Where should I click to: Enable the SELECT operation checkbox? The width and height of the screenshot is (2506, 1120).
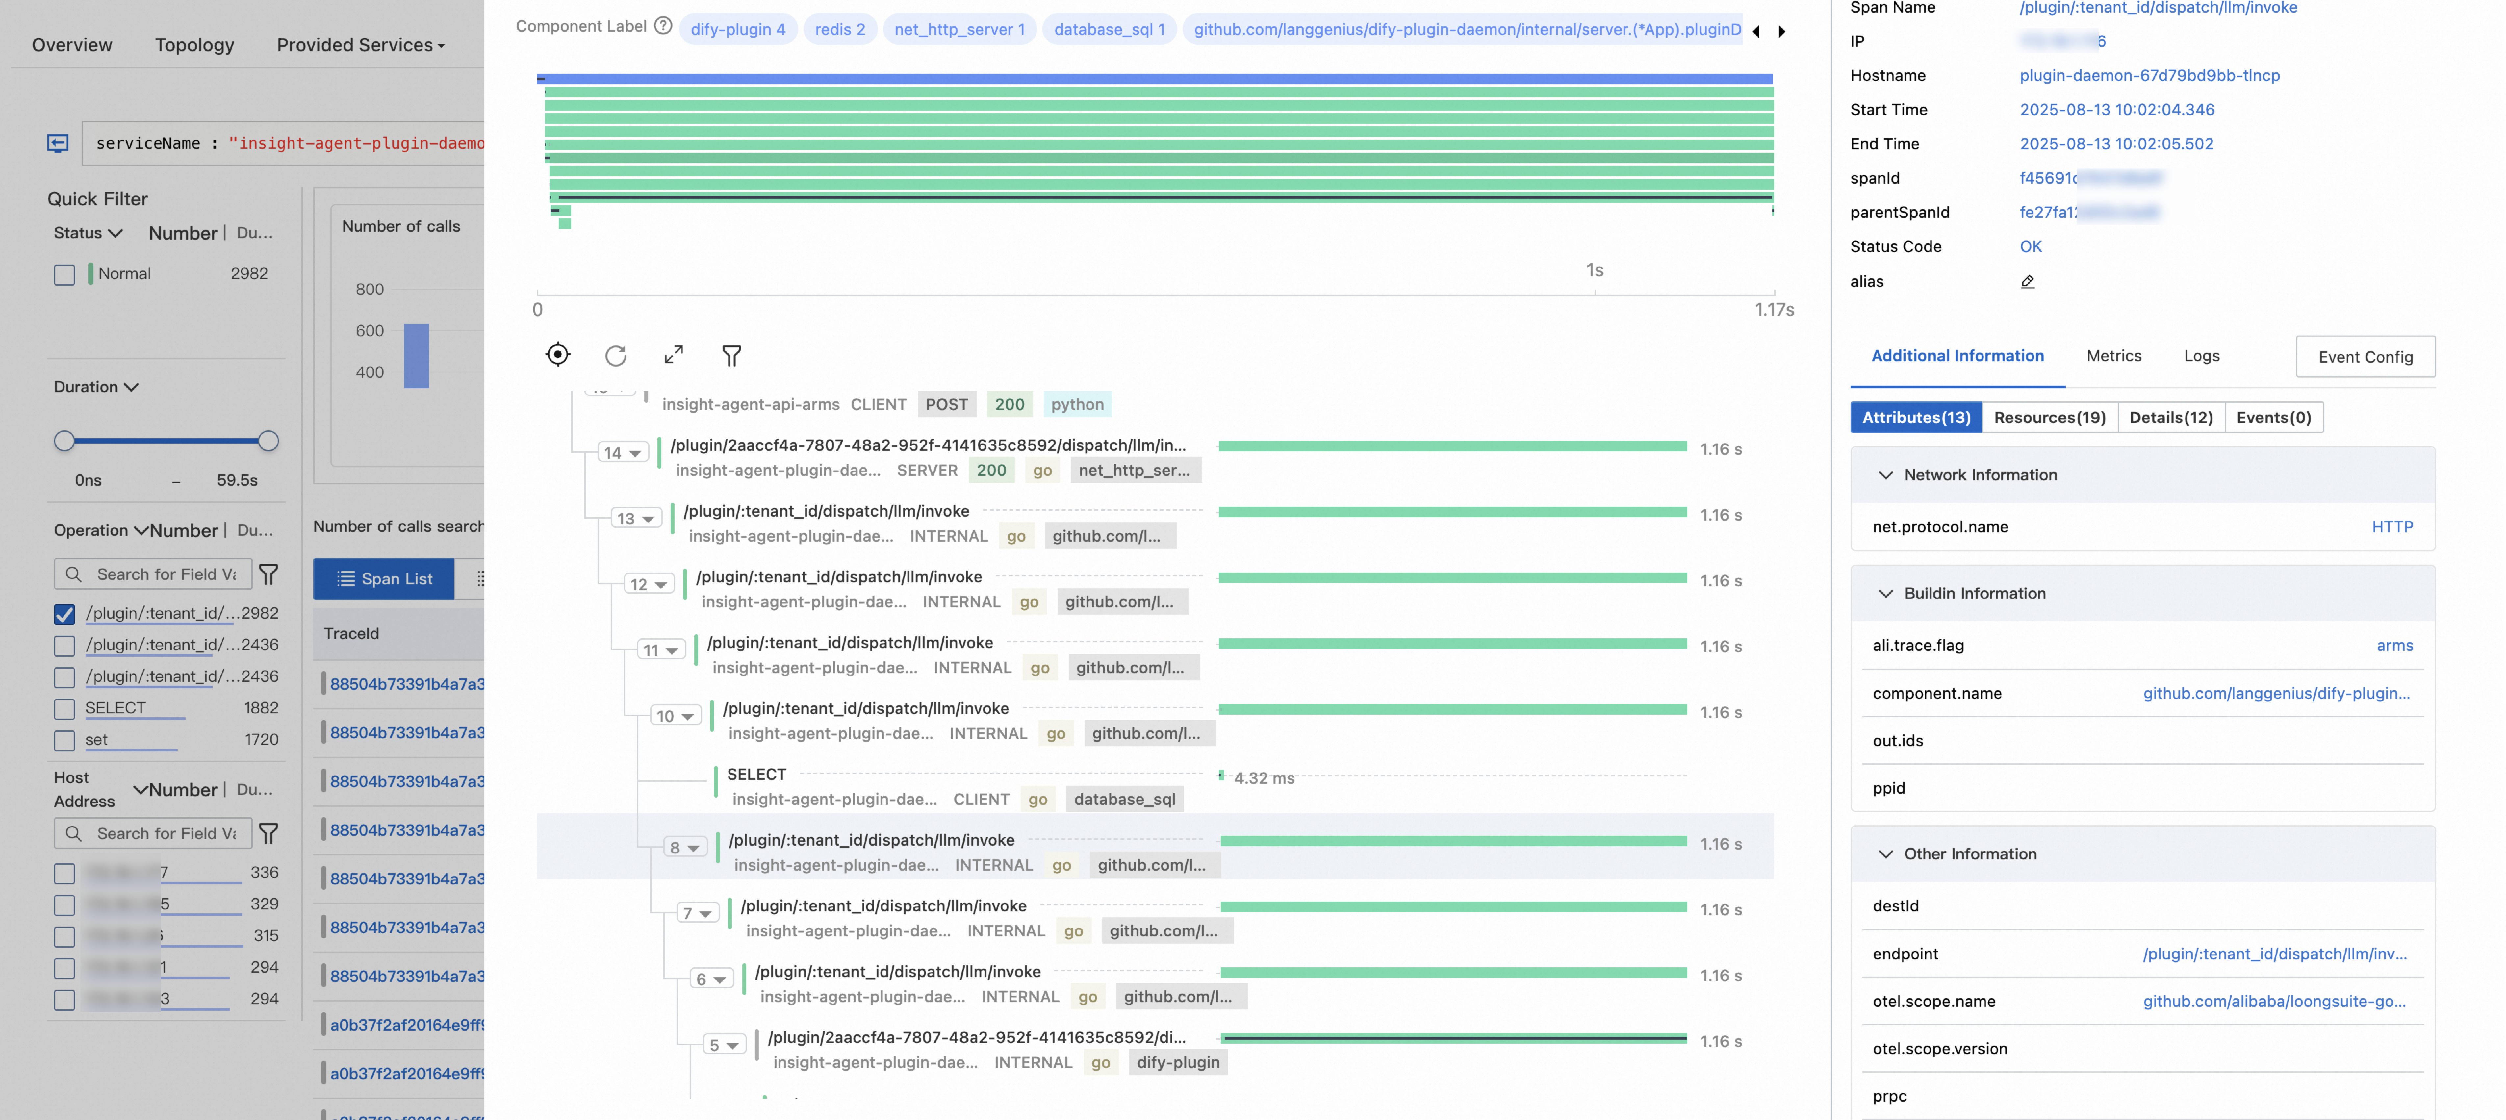(x=64, y=709)
